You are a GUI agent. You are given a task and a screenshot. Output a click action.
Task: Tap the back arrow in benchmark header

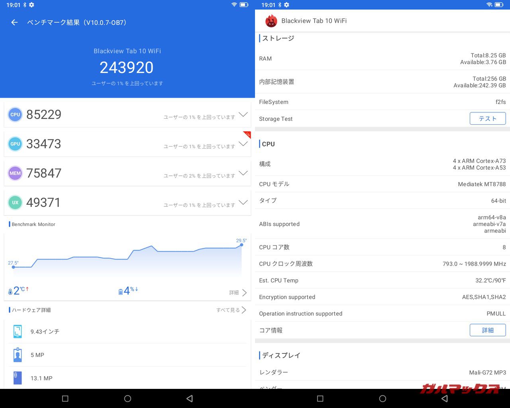click(x=14, y=22)
